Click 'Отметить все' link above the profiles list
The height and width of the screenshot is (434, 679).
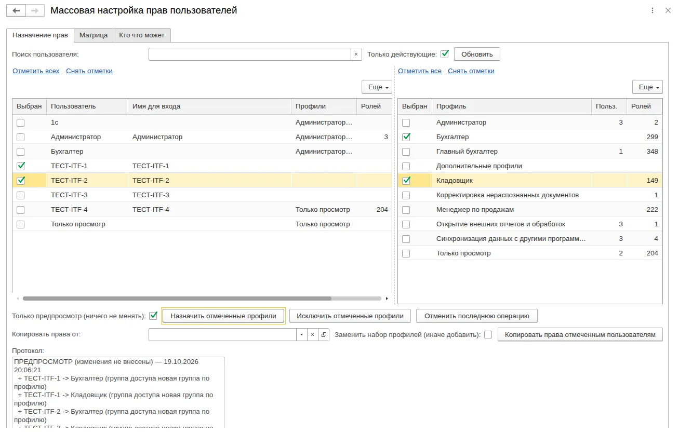[420, 71]
